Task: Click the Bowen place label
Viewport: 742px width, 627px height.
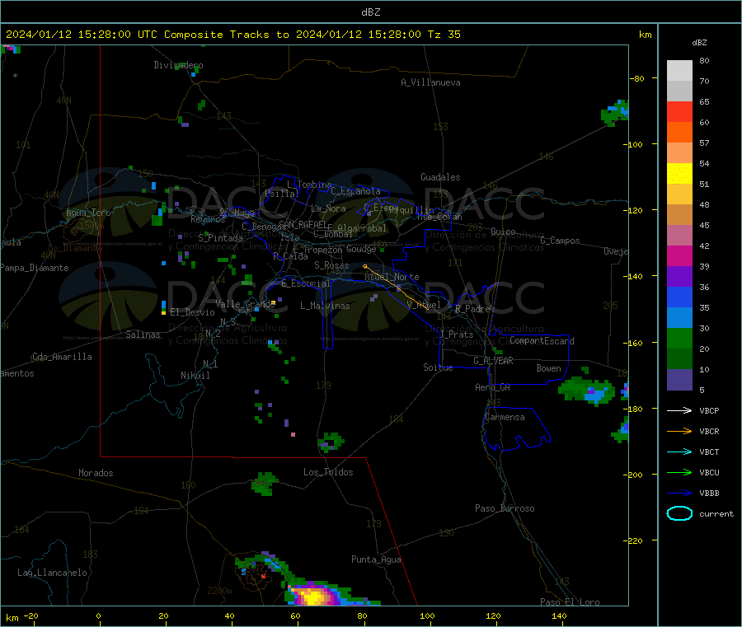Action: (x=549, y=368)
